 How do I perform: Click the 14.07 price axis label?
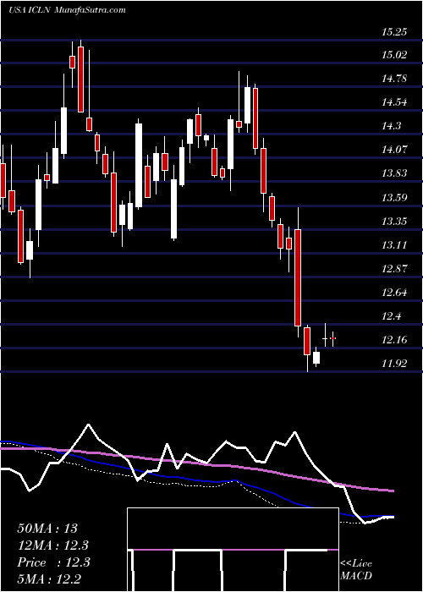(x=394, y=150)
